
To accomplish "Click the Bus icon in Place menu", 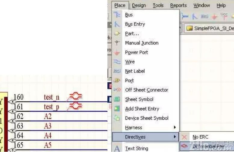I will click(x=117, y=15).
